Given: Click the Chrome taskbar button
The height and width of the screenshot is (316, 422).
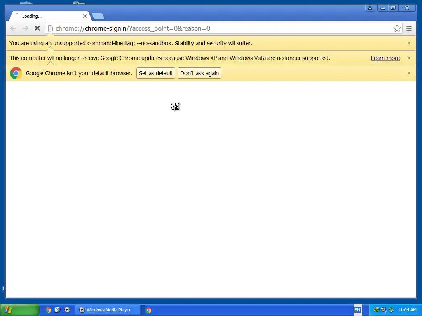Looking at the screenshot, I should click(148, 310).
